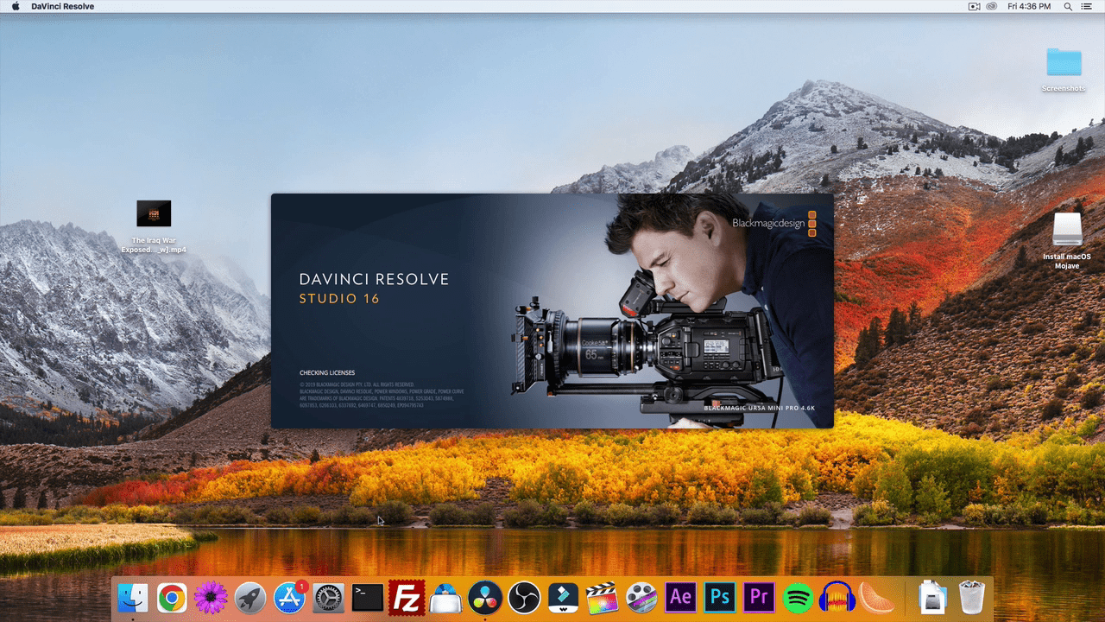This screenshot has width=1105, height=622.
Task: Select Install macOS Mojave disk icon
Action: click(1067, 230)
